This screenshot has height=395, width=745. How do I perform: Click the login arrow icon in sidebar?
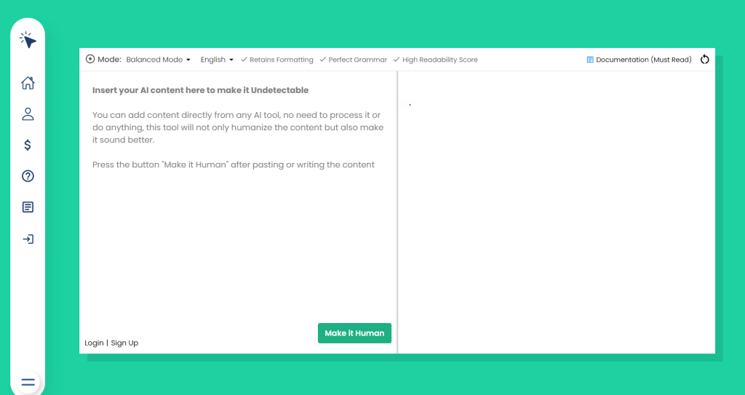[28, 239]
